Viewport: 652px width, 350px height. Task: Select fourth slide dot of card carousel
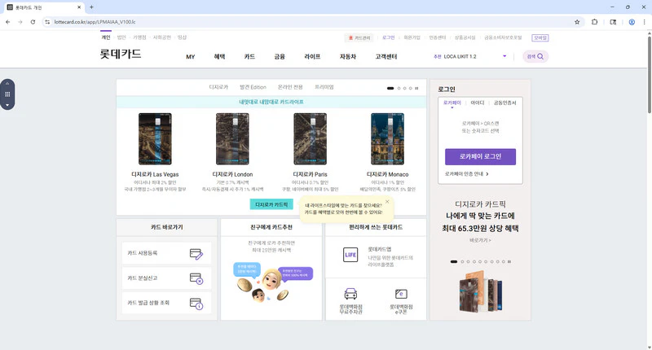411,88
